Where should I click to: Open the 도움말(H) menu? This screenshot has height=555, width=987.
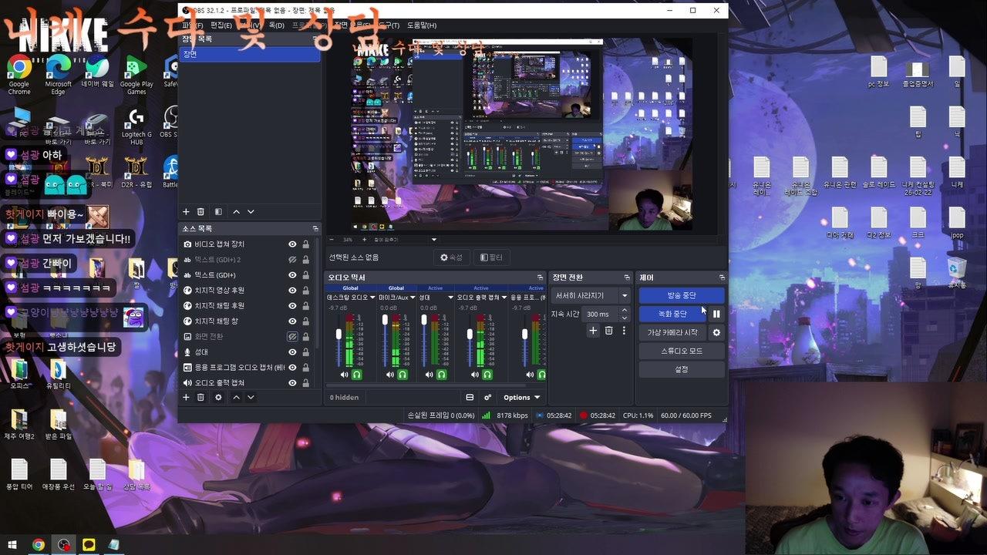click(x=421, y=25)
